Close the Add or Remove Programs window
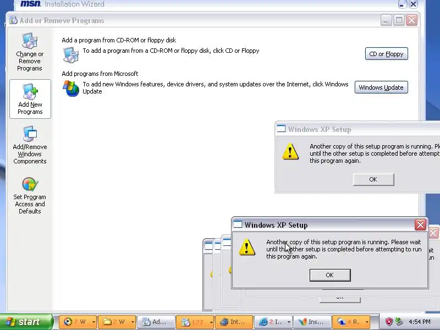Viewport: 440px width, 330px height. [x=411, y=20]
